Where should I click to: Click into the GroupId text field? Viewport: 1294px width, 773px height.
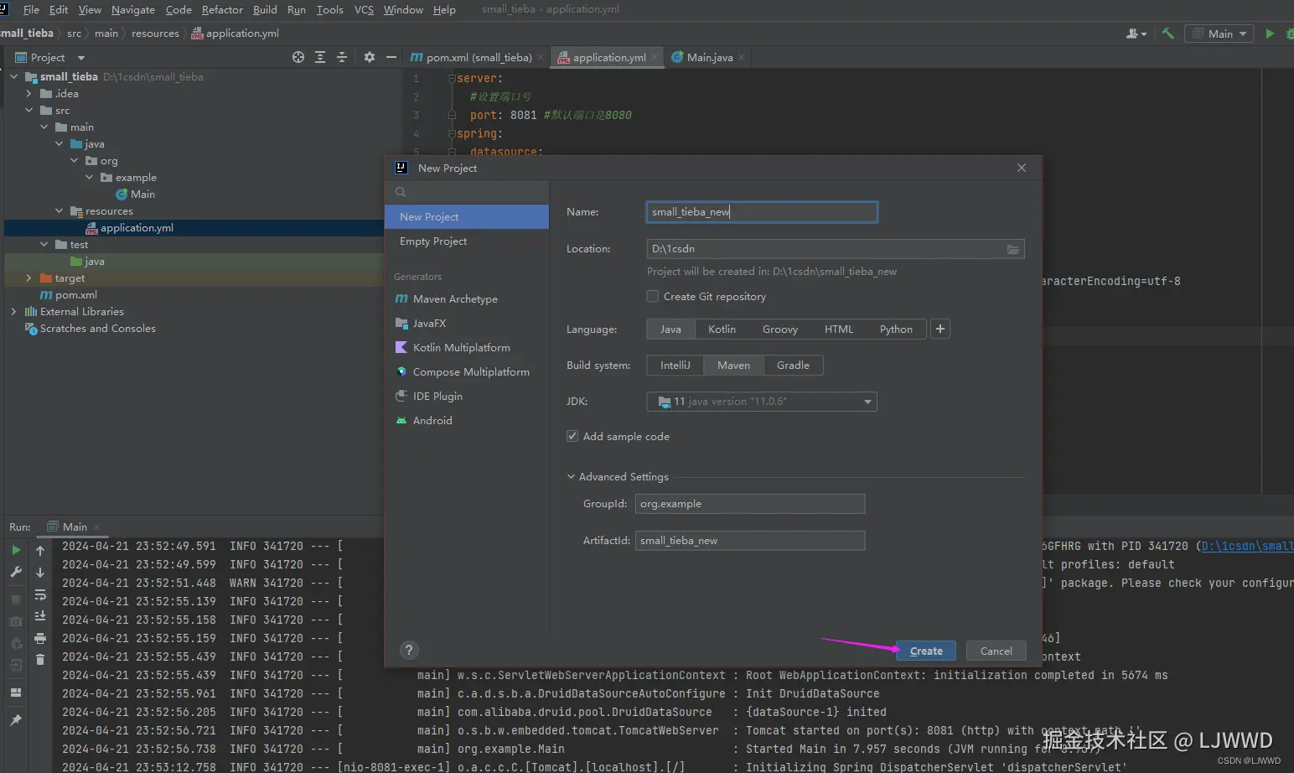(749, 504)
